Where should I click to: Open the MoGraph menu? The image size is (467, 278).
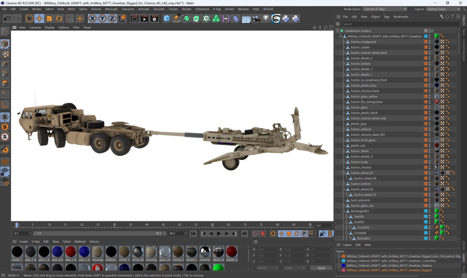(111, 9)
